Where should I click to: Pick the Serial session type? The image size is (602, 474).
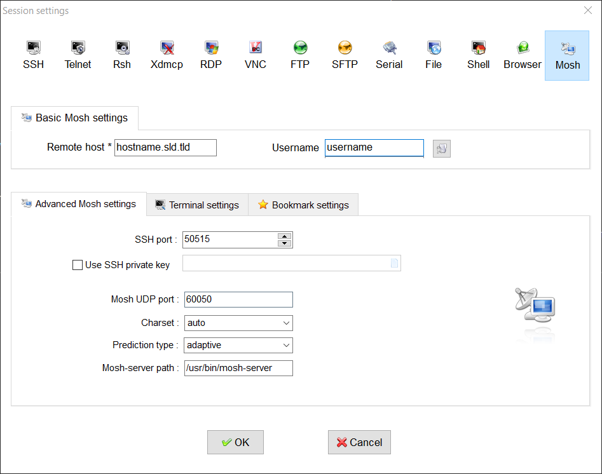(388, 55)
